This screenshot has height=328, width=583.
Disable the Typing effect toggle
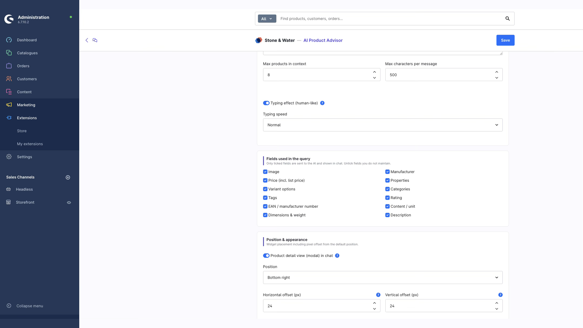(266, 103)
